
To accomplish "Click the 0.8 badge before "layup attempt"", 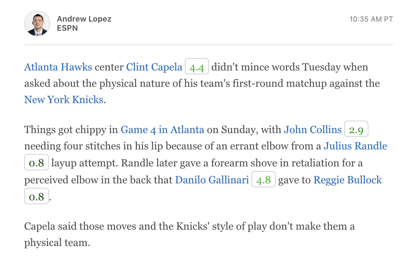I will [37, 163].
